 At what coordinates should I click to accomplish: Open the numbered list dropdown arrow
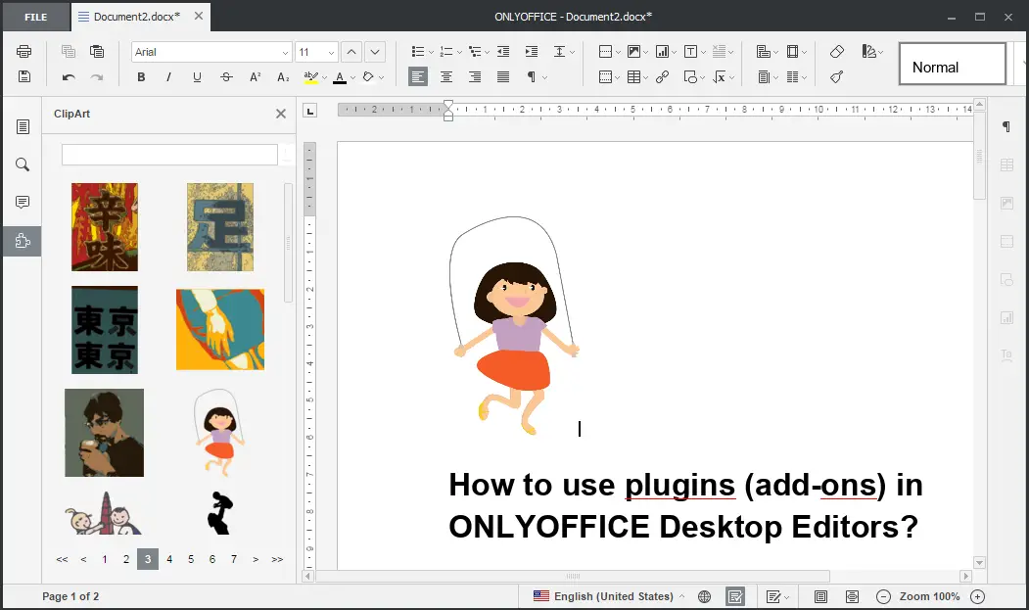pyautogui.click(x=459, y=52)
